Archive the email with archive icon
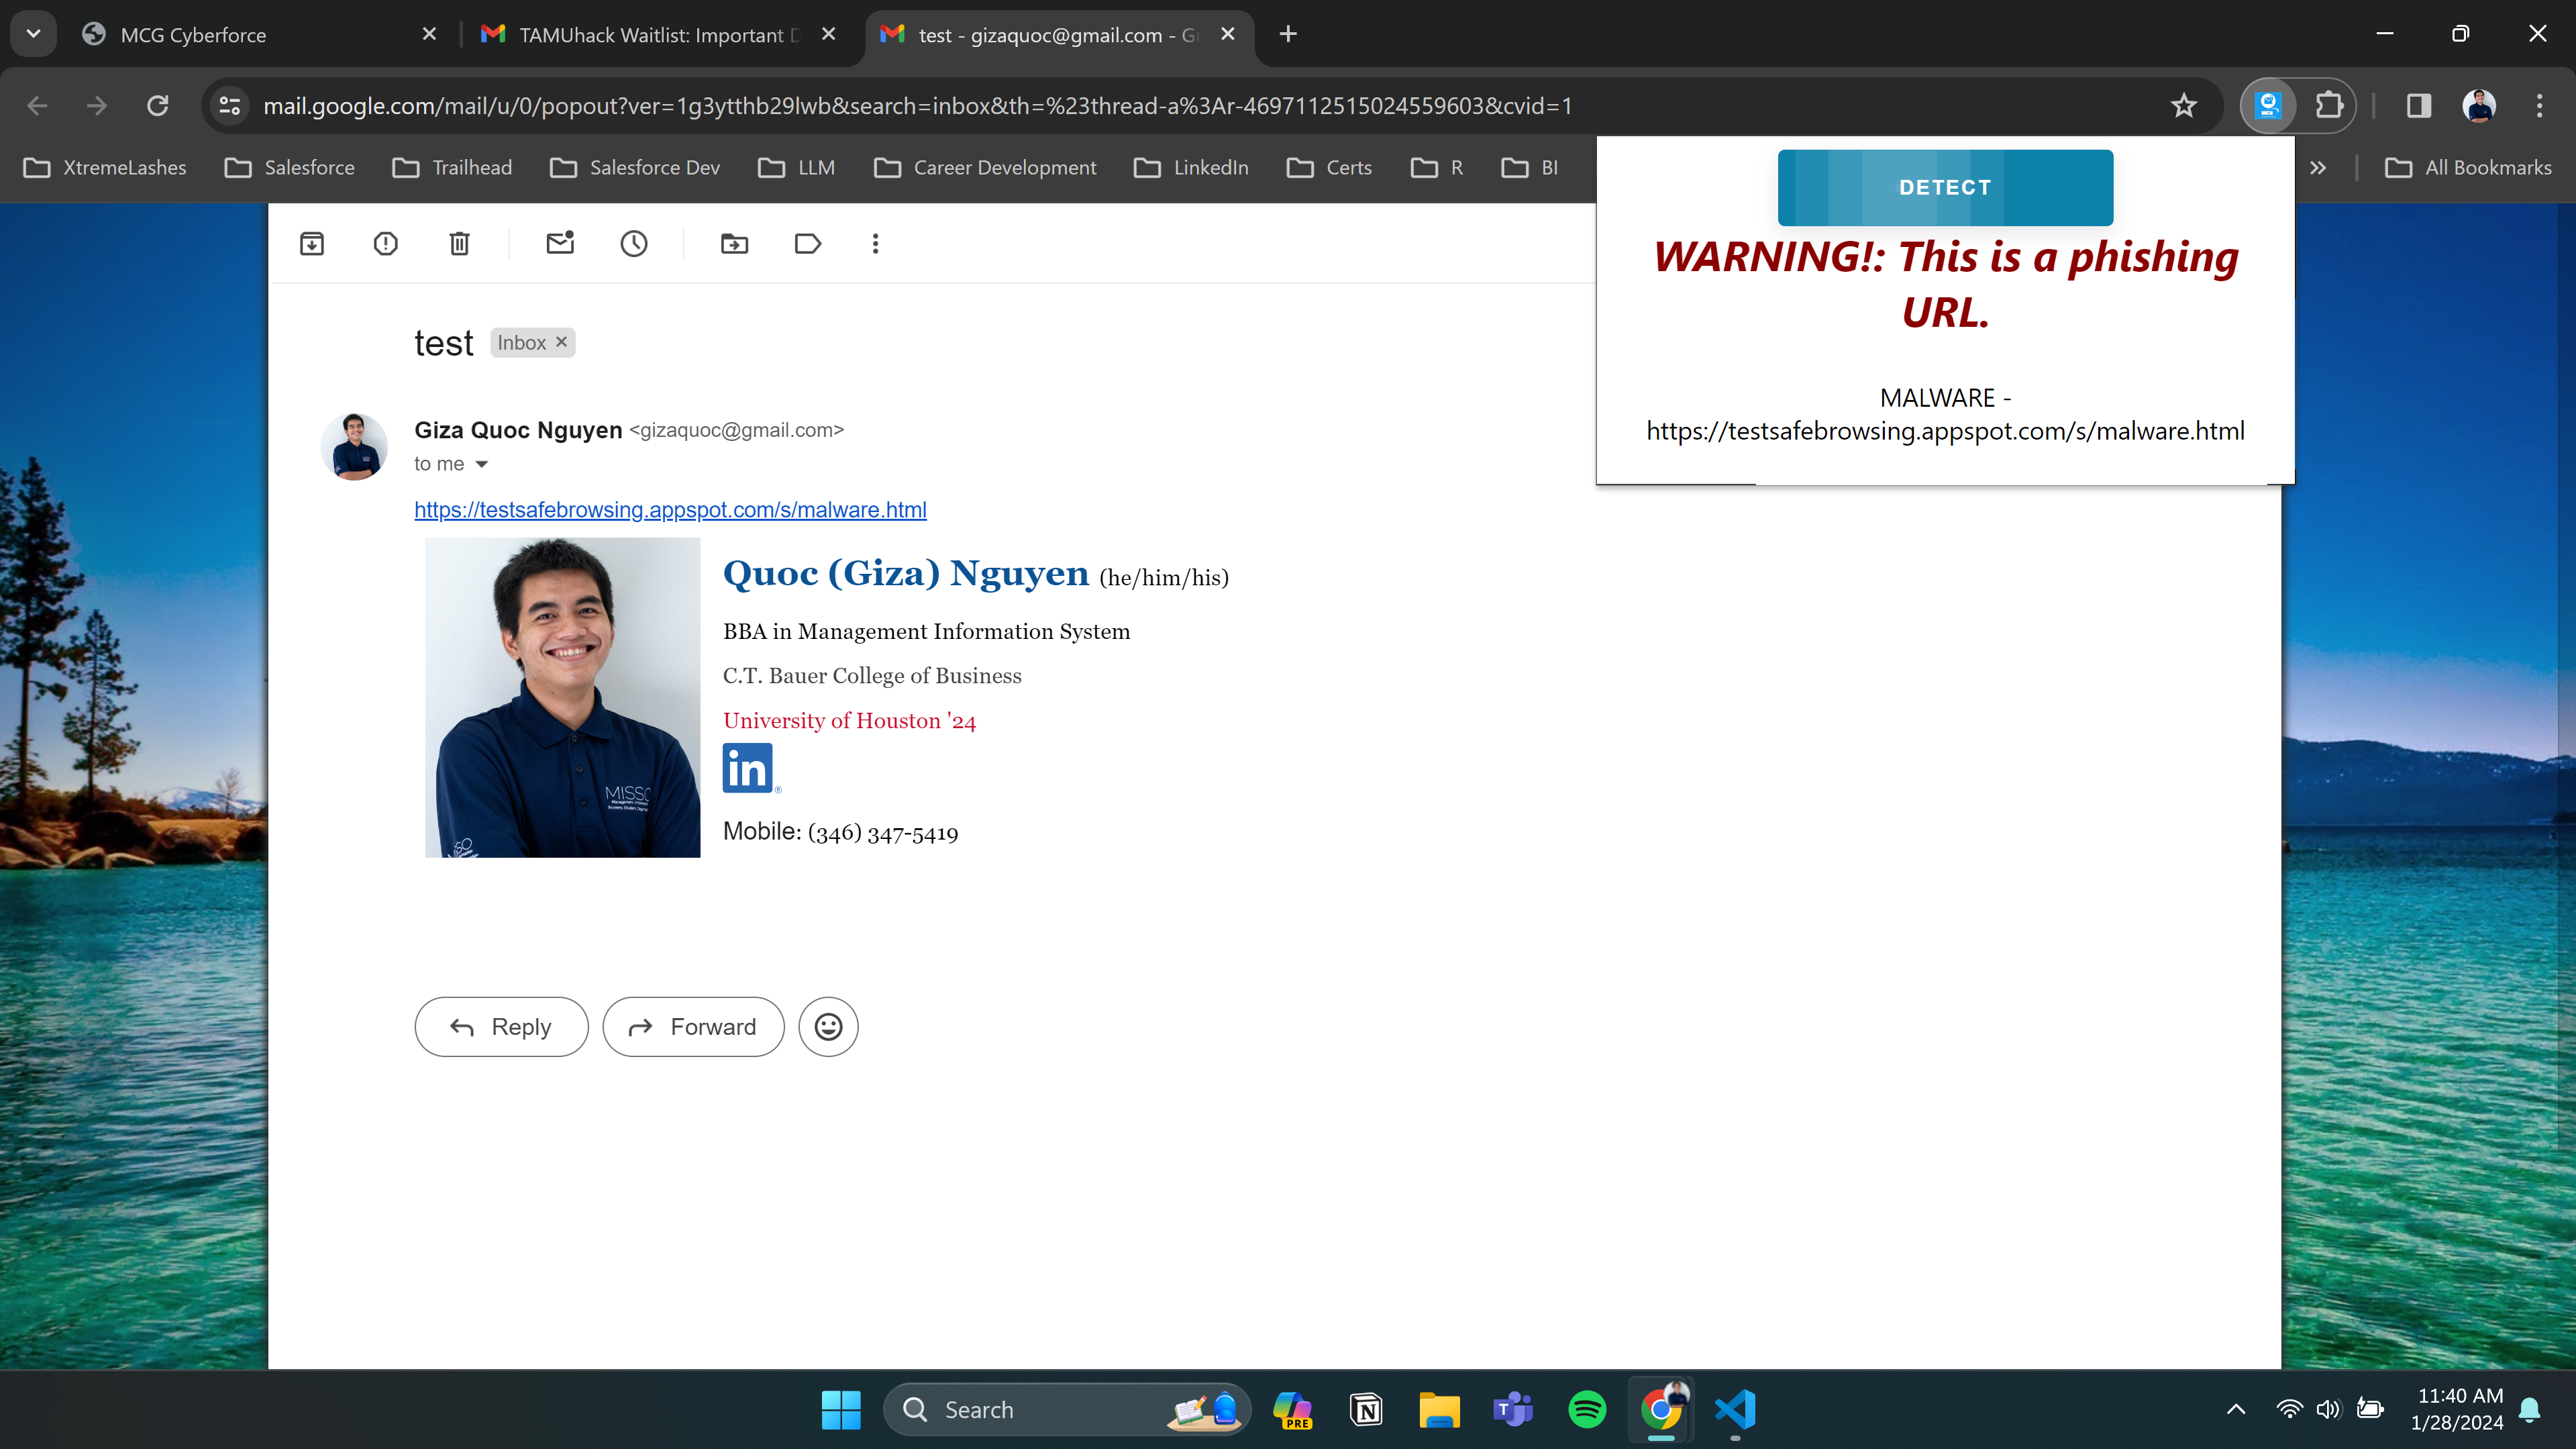This screenshot has height=1449, width=2576. pyautogui.click(x=312, y=243)
